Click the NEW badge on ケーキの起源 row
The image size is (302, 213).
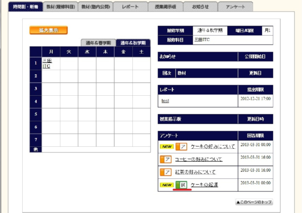[167, 185]
